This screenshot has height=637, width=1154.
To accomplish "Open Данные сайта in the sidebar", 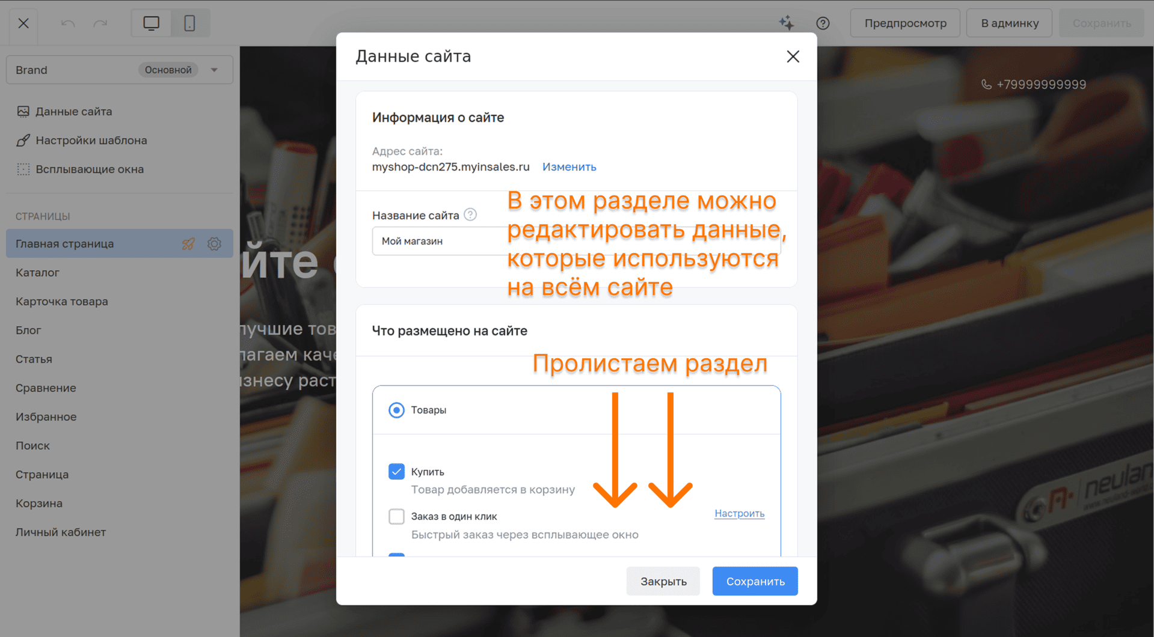I will pos(73,111).
